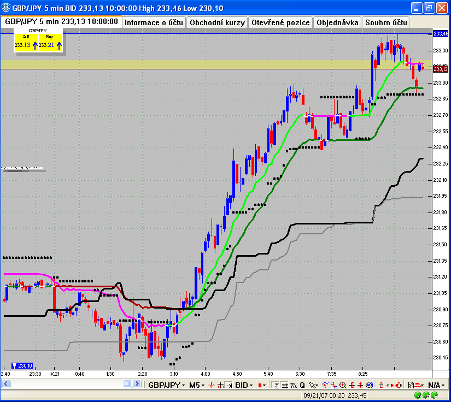Viewport: 451px width, 402px height.
Task: Click the GBP/JPY label above Sell/Buy box
Action: click(x=38, y=31)
